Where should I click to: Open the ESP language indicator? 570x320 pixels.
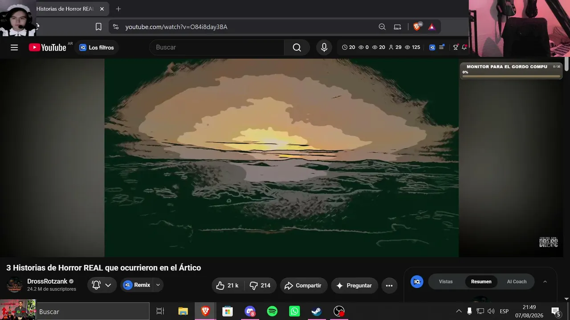[x=504, y=311]
